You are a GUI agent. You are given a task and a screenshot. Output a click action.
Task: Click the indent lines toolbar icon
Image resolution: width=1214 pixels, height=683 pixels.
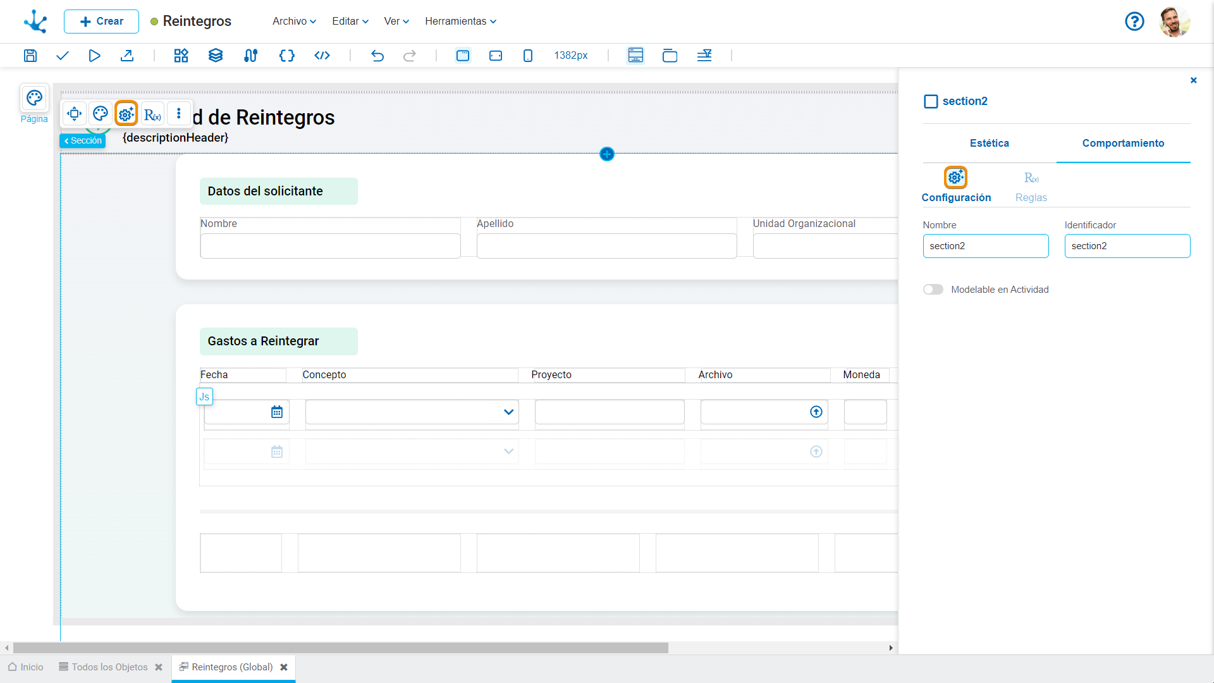(704, 56)
